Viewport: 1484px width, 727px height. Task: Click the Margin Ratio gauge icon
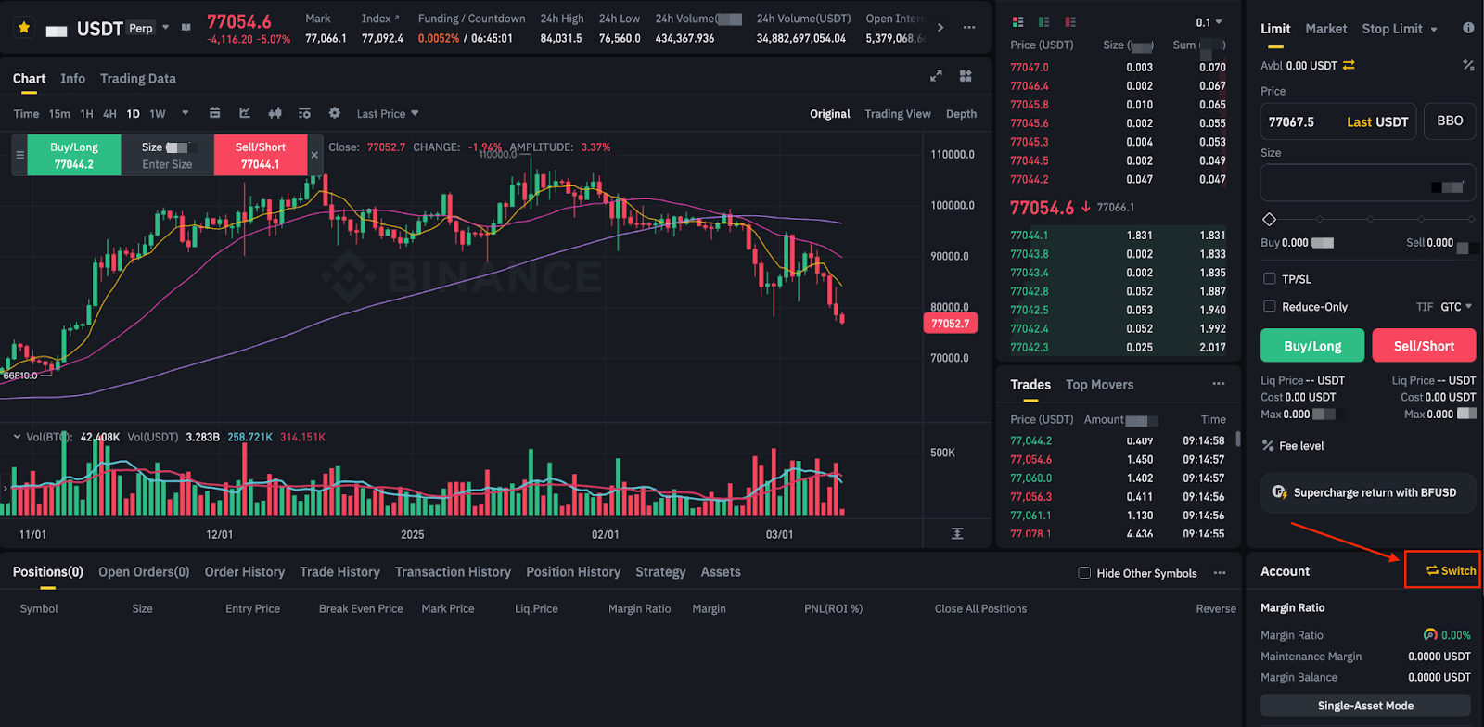tap(1430, 635)
